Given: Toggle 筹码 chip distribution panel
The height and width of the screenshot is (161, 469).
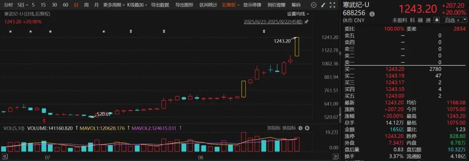Looking at the screenshot, I should click(x=296, y=5).
